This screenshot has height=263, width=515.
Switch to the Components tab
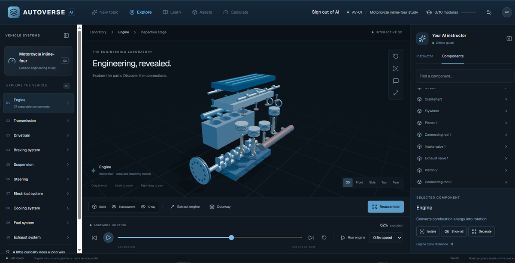tap(453, 56)
